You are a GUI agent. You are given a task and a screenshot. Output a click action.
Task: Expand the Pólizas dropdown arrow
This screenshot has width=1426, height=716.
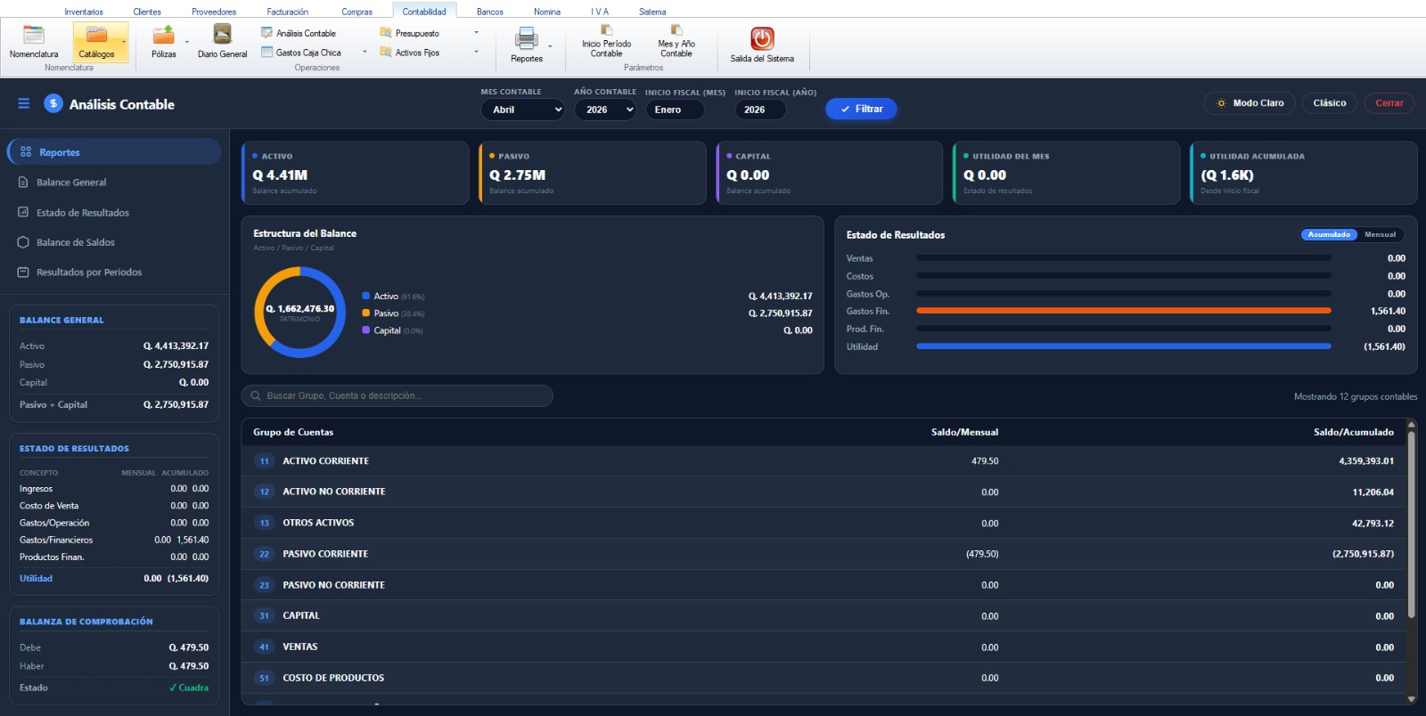click(186, 43)
